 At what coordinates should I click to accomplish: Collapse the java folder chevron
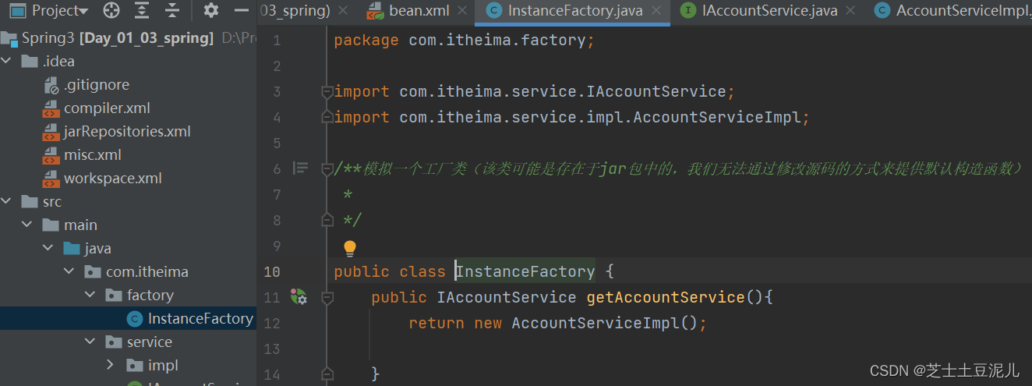[48, 248]
